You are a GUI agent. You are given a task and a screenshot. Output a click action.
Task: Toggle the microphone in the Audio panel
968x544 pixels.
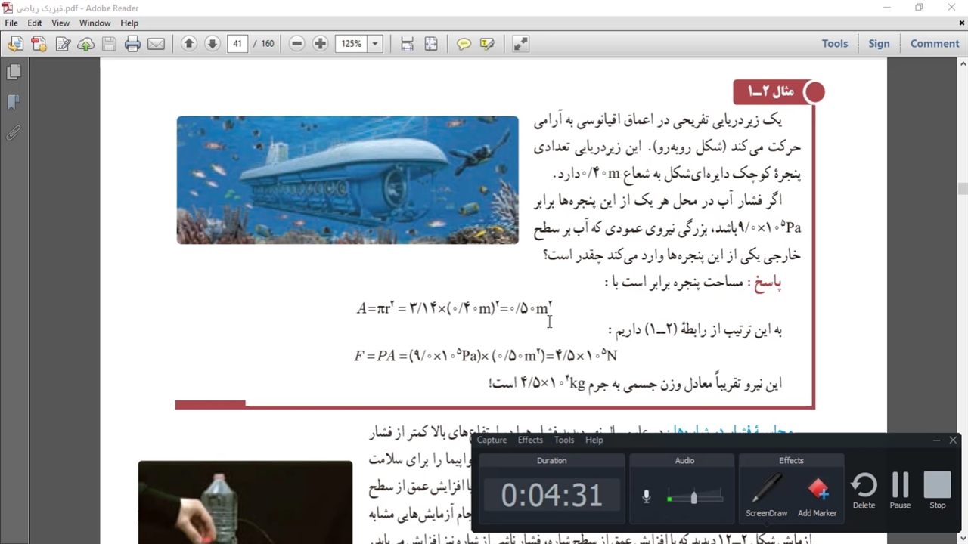(x=647, y=496)
